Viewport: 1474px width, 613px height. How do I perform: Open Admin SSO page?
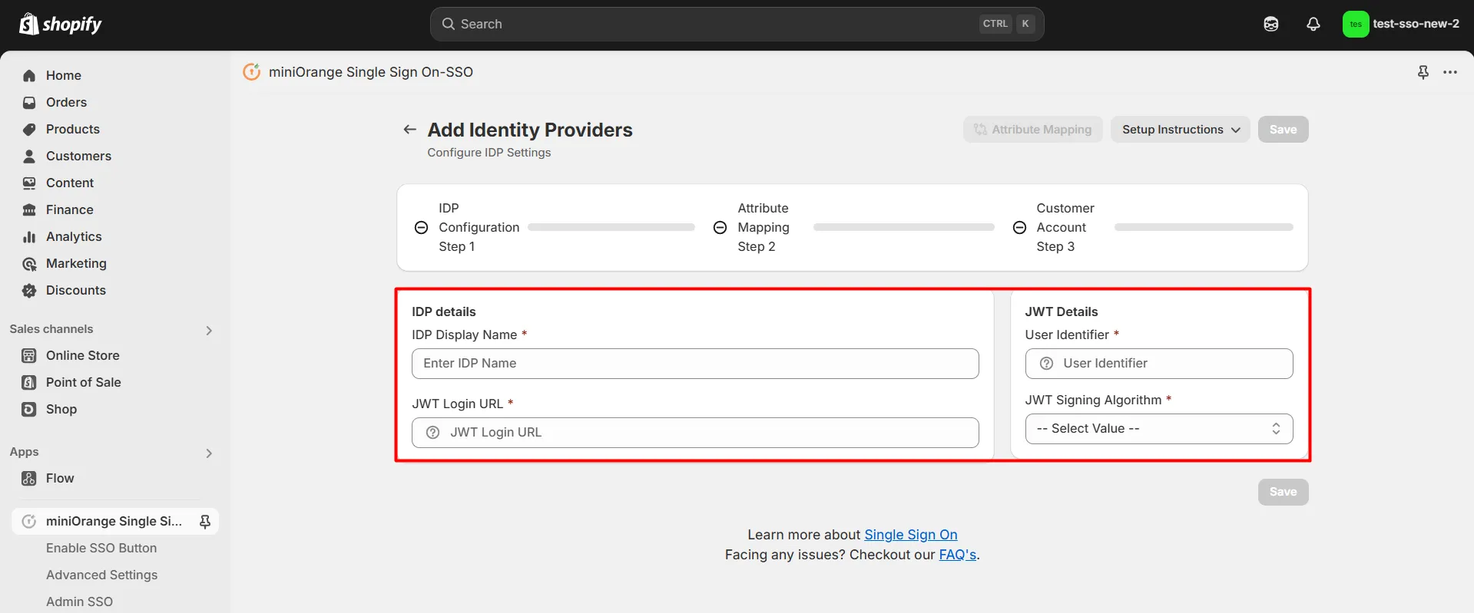tap(79, 601)
